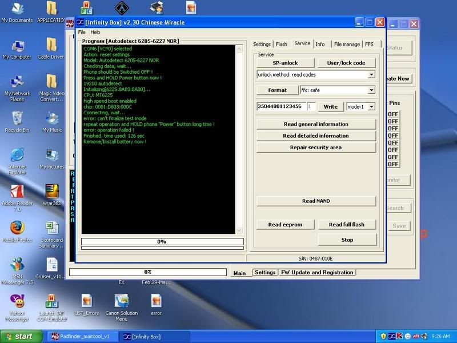Switch to the Info tab
Image resolution: width=457 pixels, height=343 pixels.
point(320,44)
